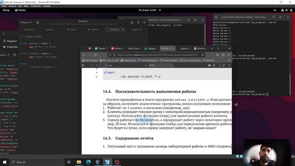Open Fedora Magazine bookmark
Image resolution: width=295 pixels, height=166 pixels.
(x=148, y=60)
